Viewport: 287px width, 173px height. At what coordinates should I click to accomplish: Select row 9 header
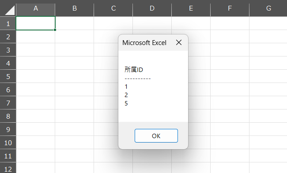(x=8, y=129)
